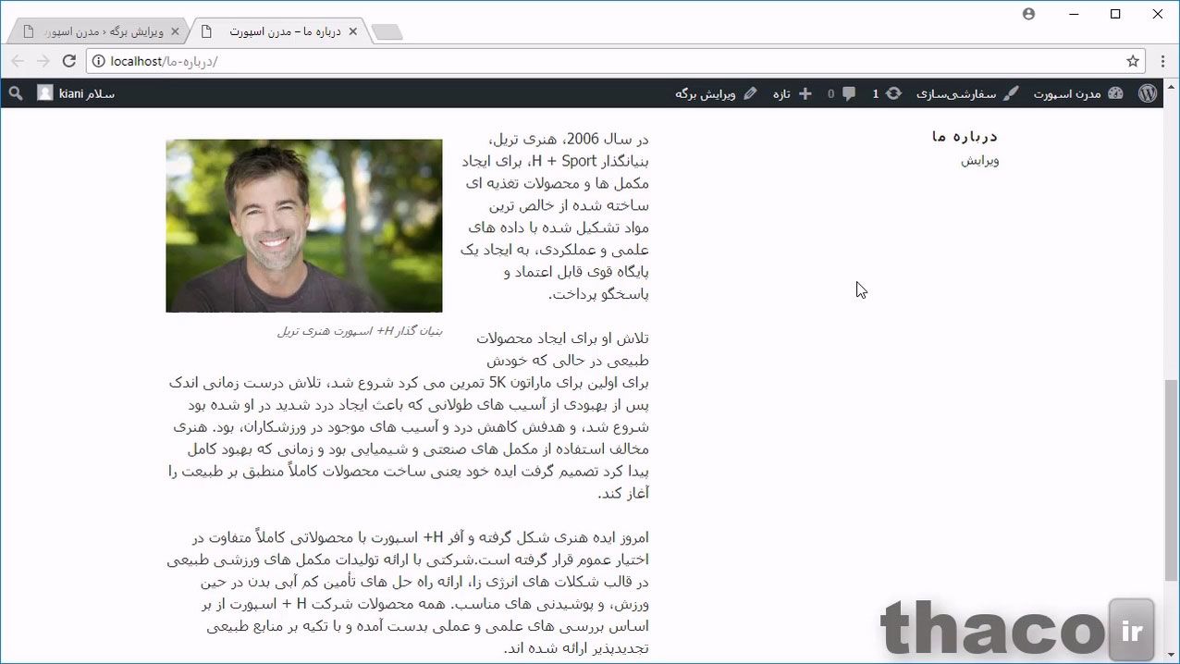Open the مدرن اسپورت dashboard icon
Screen dimensions: 1180x664
pyautogui.click(x=1115, y=93)
